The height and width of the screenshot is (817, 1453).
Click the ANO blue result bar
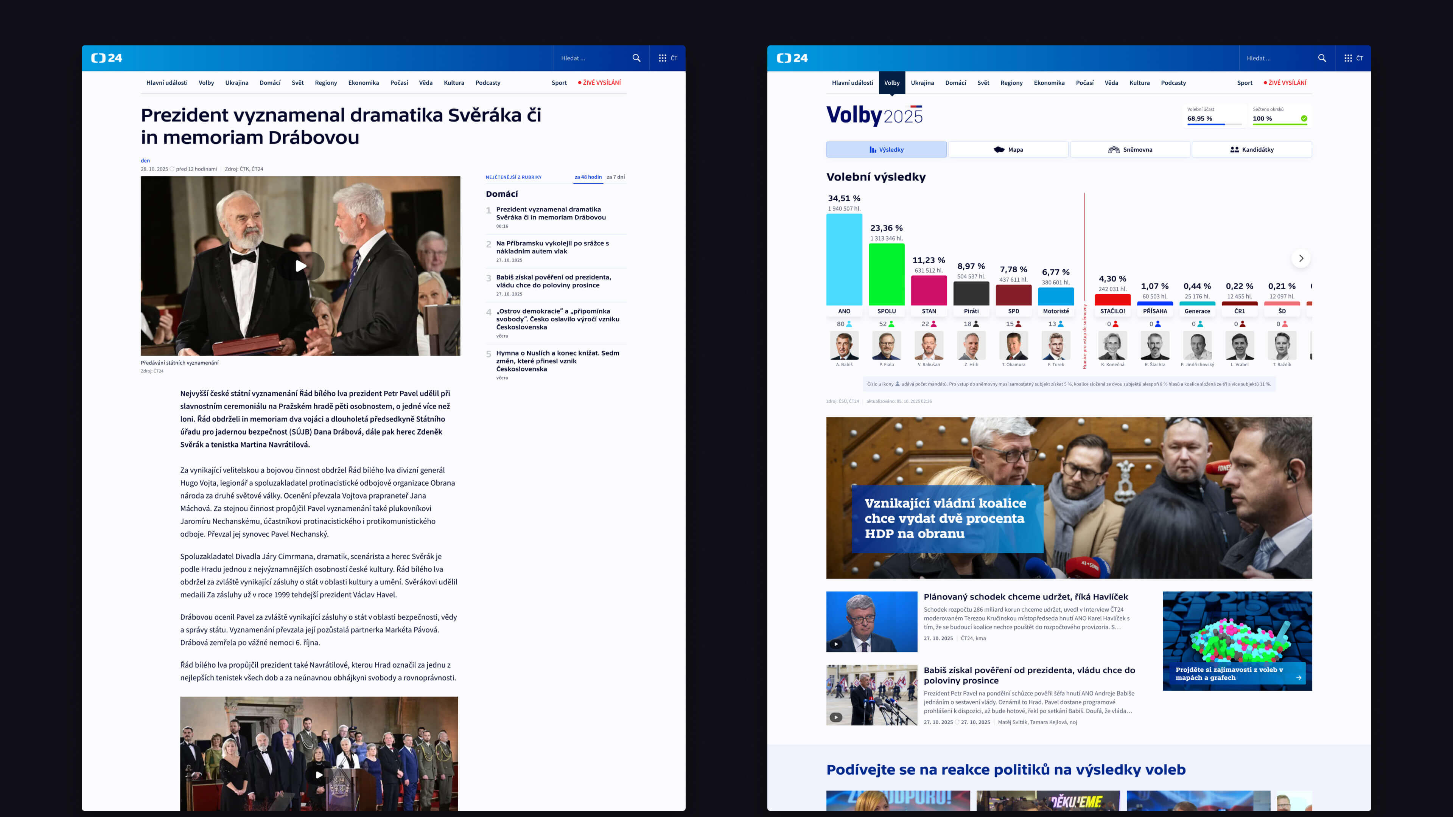844,259
